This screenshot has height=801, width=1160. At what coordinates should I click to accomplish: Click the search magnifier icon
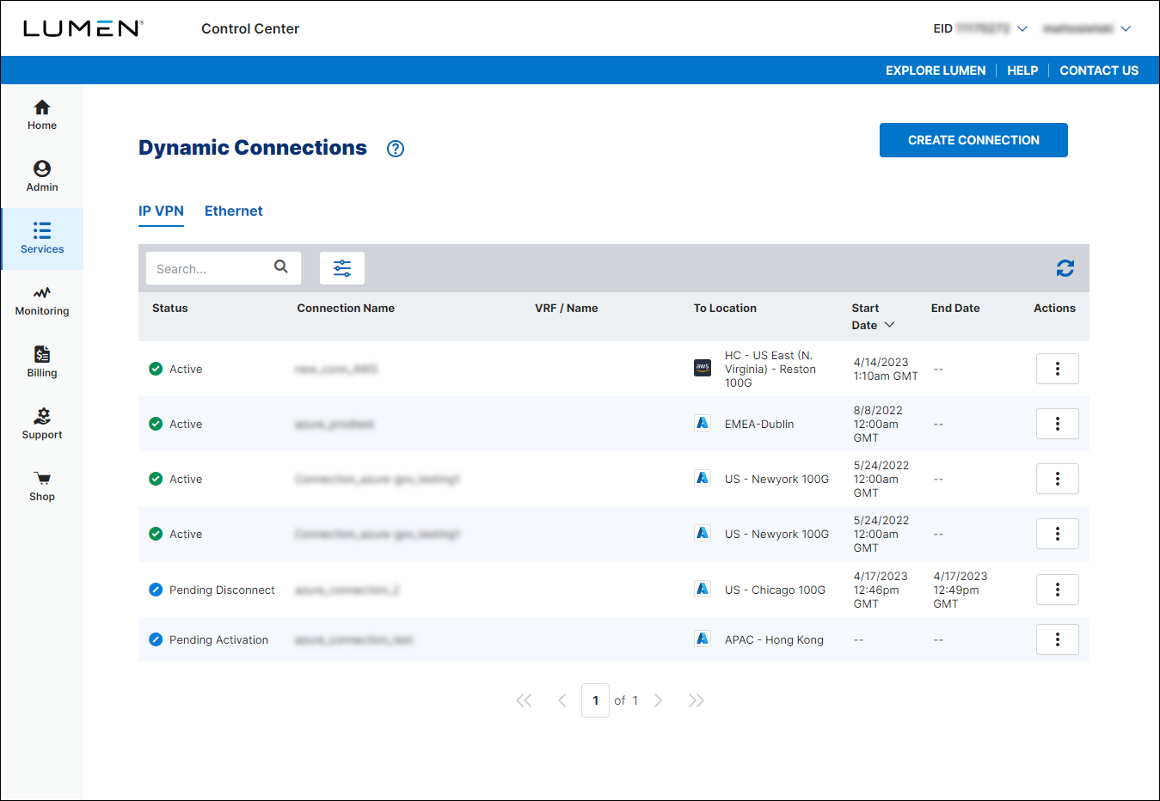tap(281, 267)
